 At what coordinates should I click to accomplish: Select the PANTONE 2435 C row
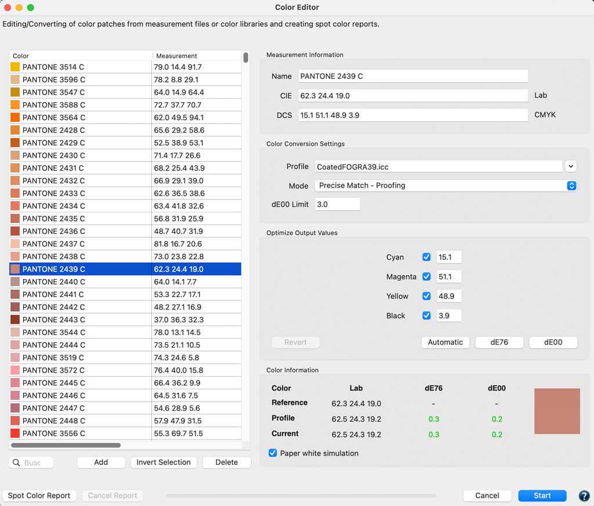coord(125,218)
